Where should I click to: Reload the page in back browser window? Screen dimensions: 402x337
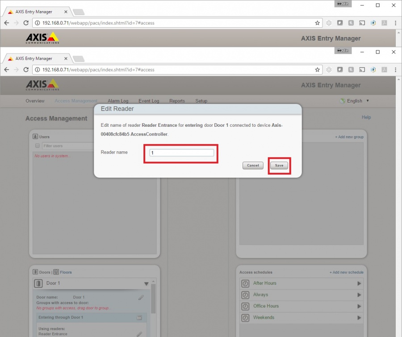(x=26, y=23)
